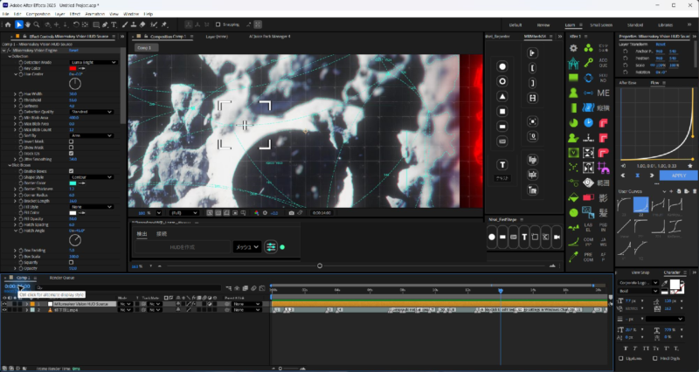The height and width of the screenshot is (372, 699).
Task: Click the square shape button
Action: [x=502, y=112]
